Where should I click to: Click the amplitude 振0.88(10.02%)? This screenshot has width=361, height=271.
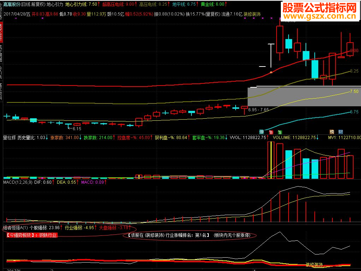pos(169,14)
